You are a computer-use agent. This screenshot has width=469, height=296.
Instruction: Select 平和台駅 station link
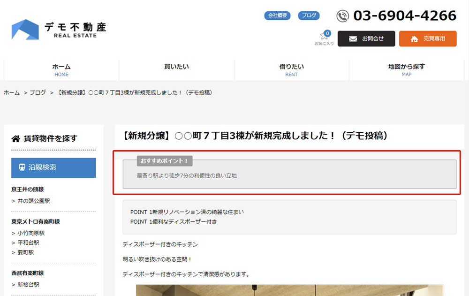[28, 243]
